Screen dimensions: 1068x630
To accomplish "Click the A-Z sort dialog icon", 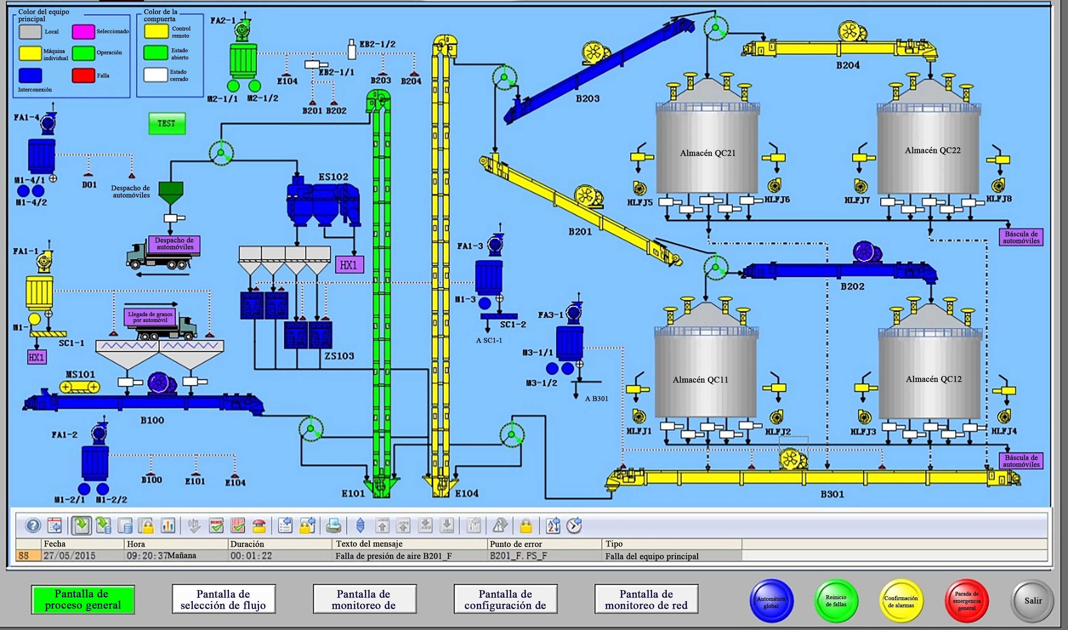I will coord(553,526).
